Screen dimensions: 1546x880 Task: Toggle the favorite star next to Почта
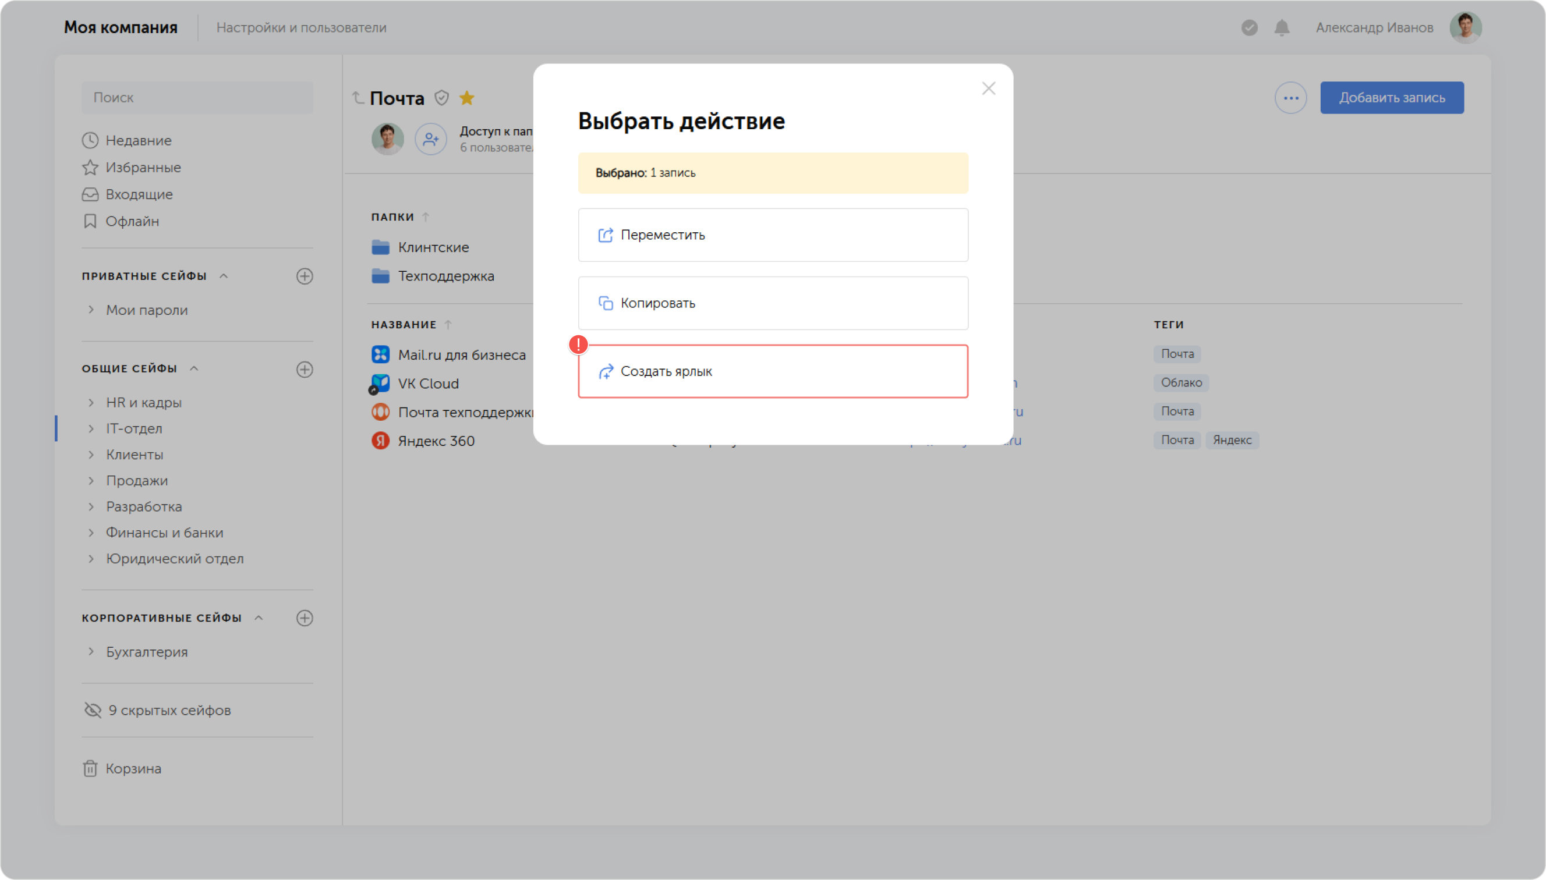[x=466, y=97]
